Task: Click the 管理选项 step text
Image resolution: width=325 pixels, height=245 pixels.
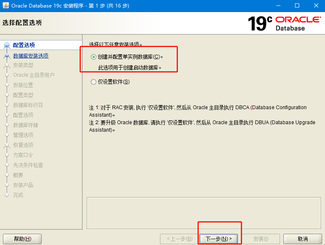Action: [23, 135]
